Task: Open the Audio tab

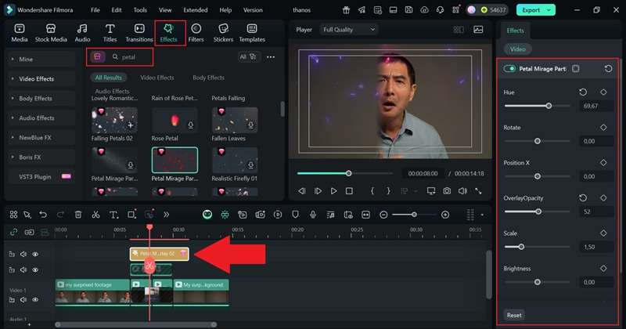Action: (82, 33)
